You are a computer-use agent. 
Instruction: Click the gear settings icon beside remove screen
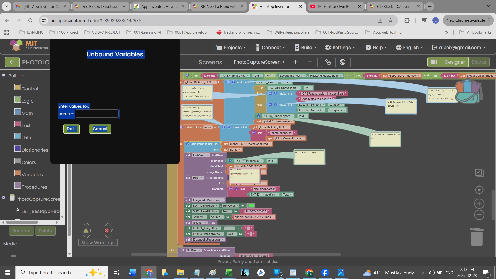[328, 62]
